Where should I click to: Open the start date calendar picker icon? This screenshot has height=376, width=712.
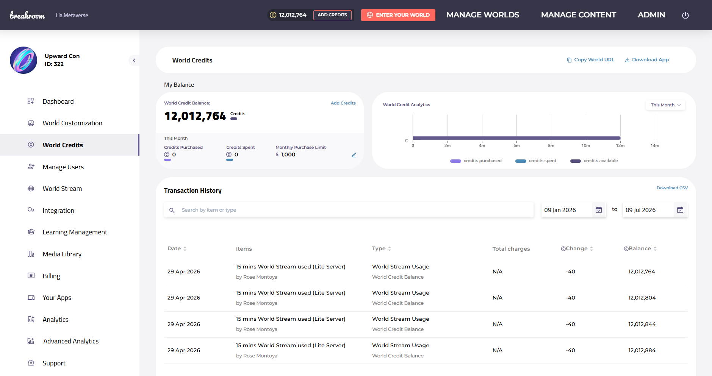pyautogui.click(x=599, y=210)
